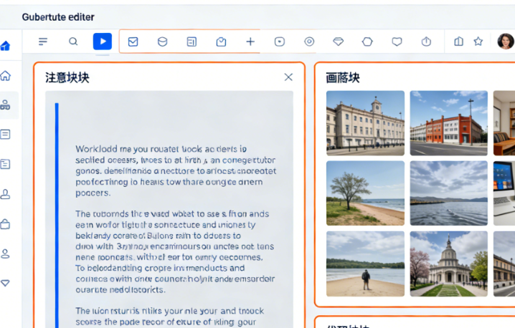Open the domed building garden thumbnail
The image size is (515, 328).
(449, 264)
